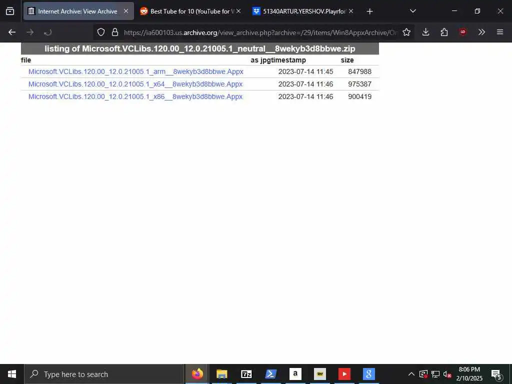Click the reload page button
The width and height of the screenshot is (512, 384).
pos(48,32)
